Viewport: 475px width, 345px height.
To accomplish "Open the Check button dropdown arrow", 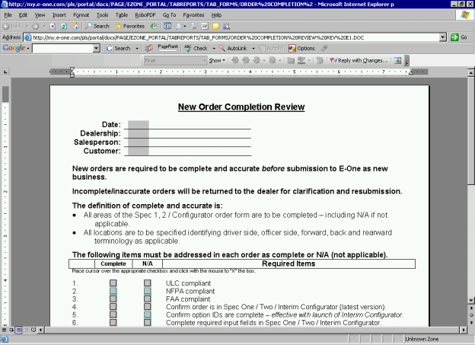I will tap(214, 48).
